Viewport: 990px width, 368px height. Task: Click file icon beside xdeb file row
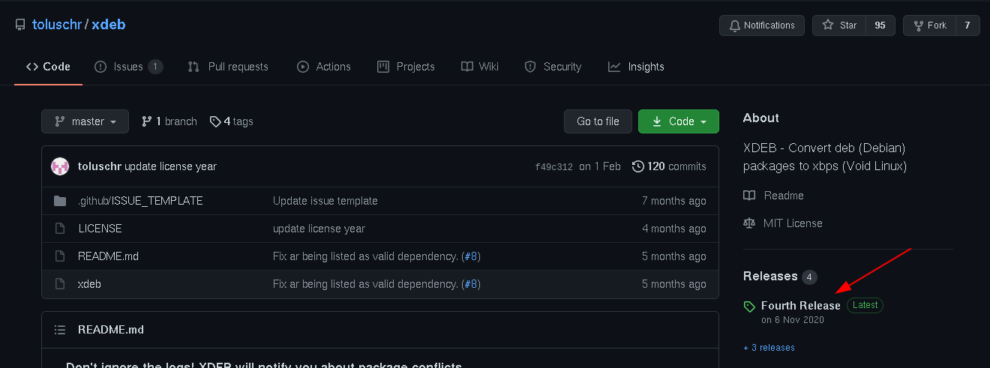pyautogui.click(x=60, y=284)
